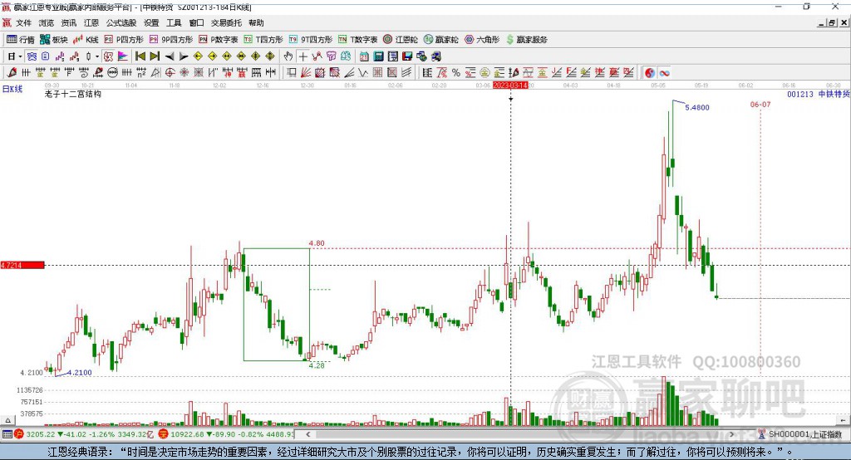Screen dimensions: 851x460
Task: Click the save floppy disk icon
Action: (x=407, y=56)
